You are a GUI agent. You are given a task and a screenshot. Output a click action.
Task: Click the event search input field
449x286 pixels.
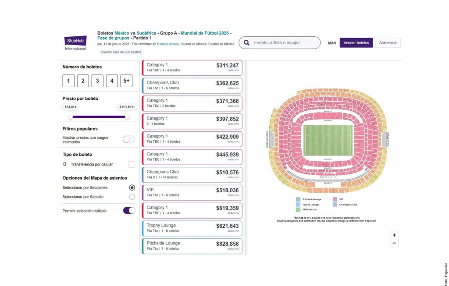tap(284, 43)
